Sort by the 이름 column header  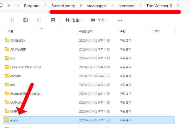coord(10,31)
